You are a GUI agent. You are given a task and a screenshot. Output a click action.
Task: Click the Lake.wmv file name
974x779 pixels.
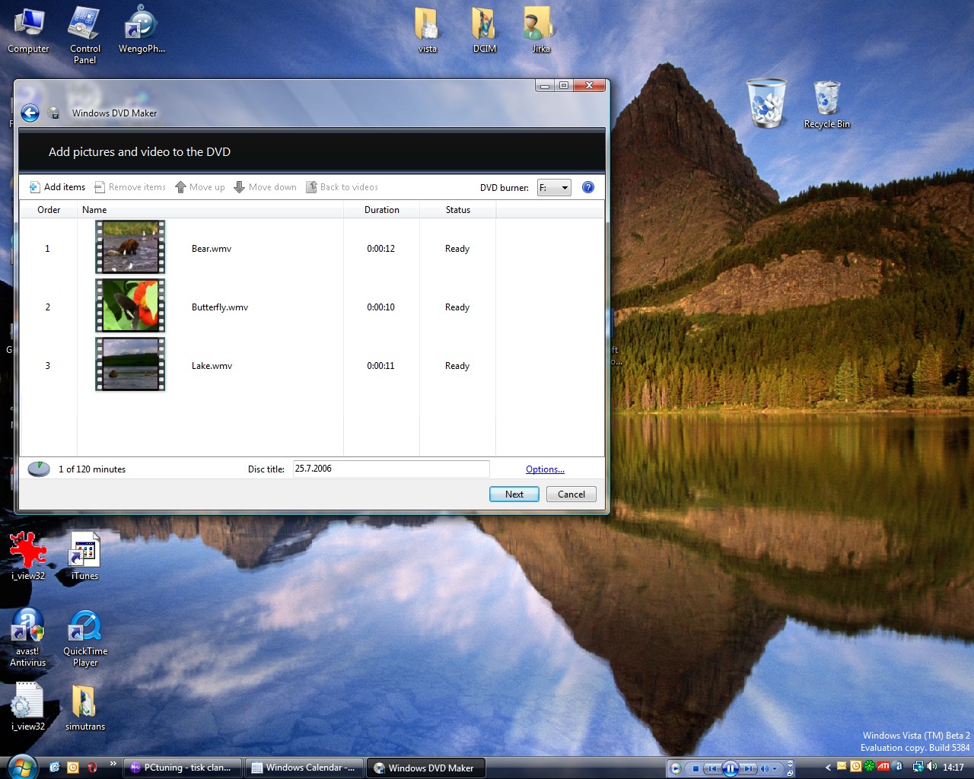coord(212,366)
